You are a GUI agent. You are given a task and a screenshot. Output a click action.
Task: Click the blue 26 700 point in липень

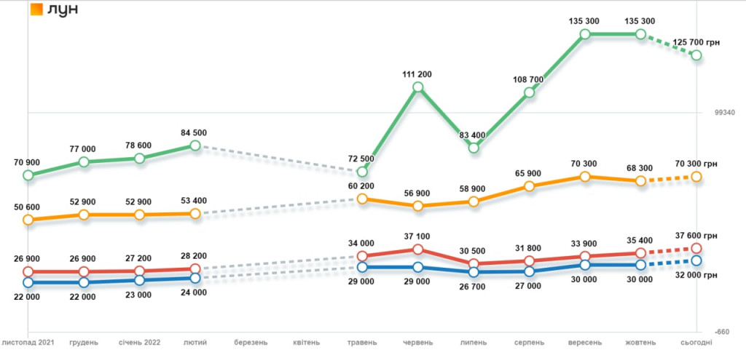point(474,271)
